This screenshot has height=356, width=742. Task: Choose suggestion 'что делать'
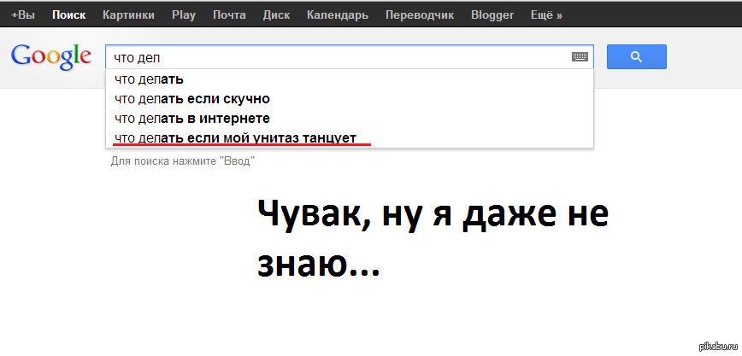[350, 79]
